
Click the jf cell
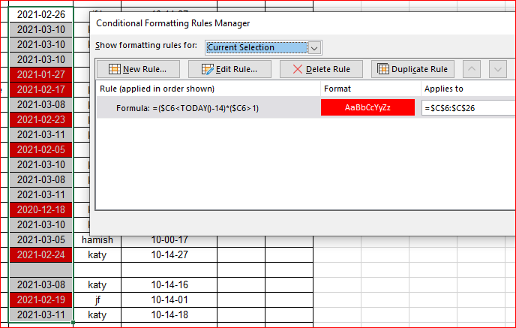coord(97,299)
